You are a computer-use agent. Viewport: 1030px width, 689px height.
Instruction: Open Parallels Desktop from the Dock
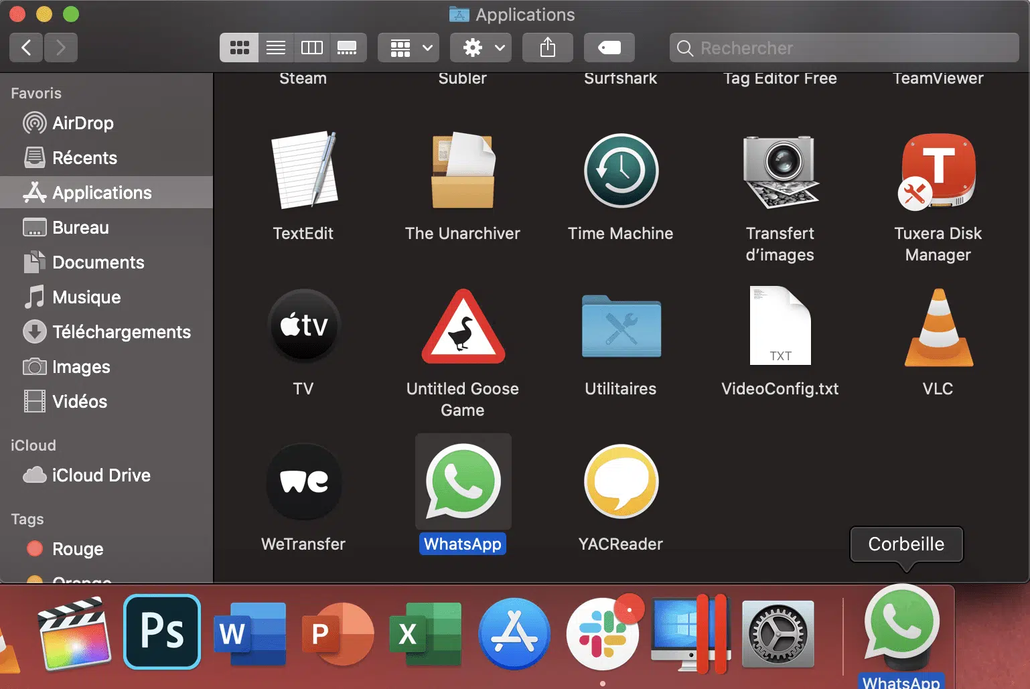coord(690,633)
